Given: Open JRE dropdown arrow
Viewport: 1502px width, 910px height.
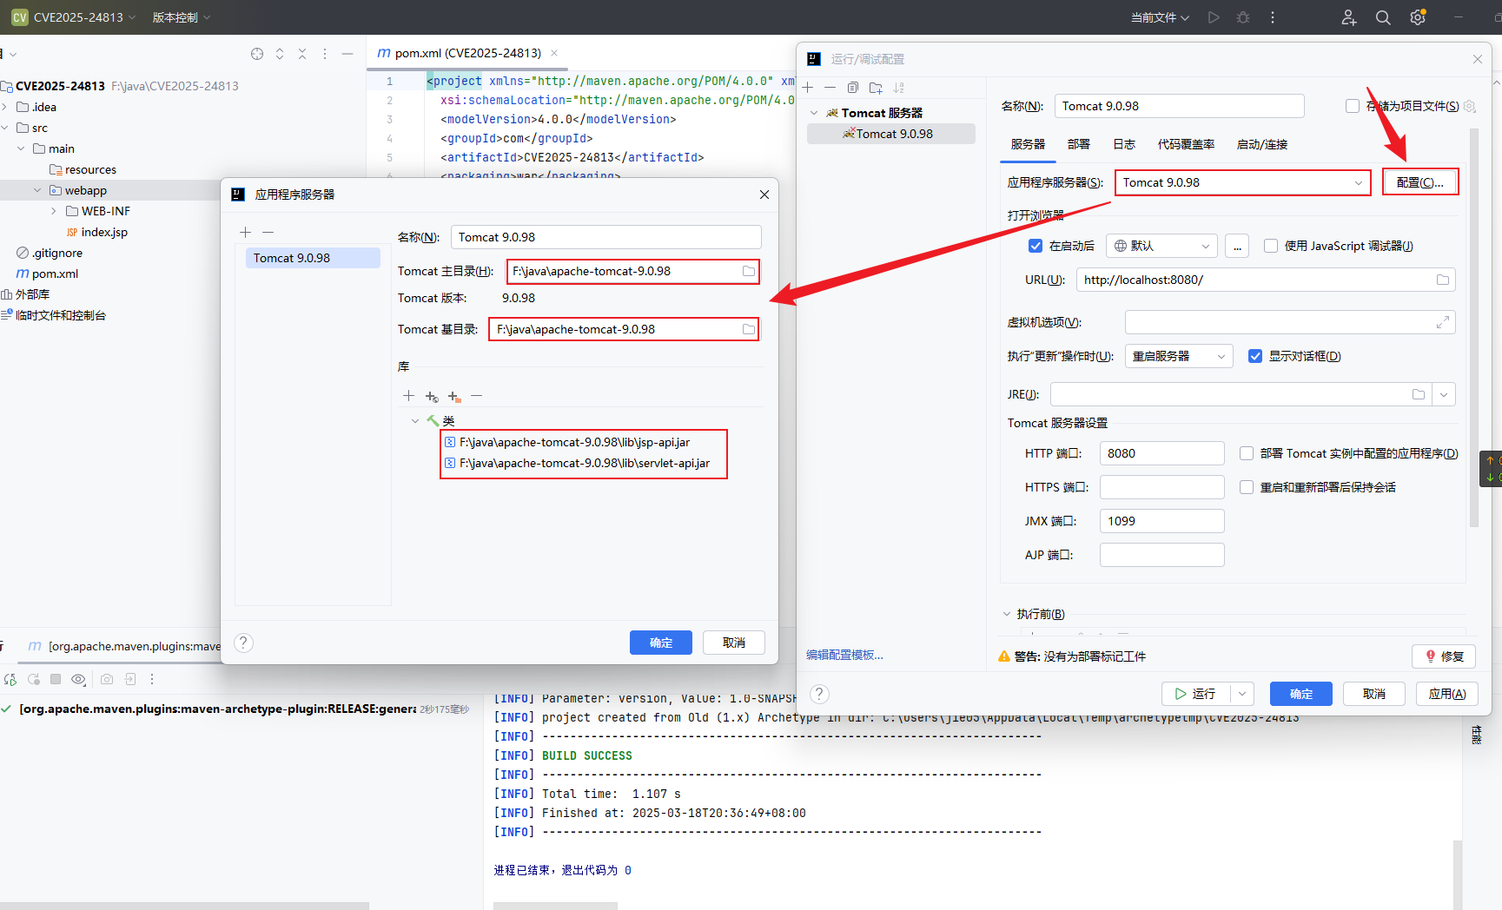Looking at the screenshot, I should pos(1444,394).
